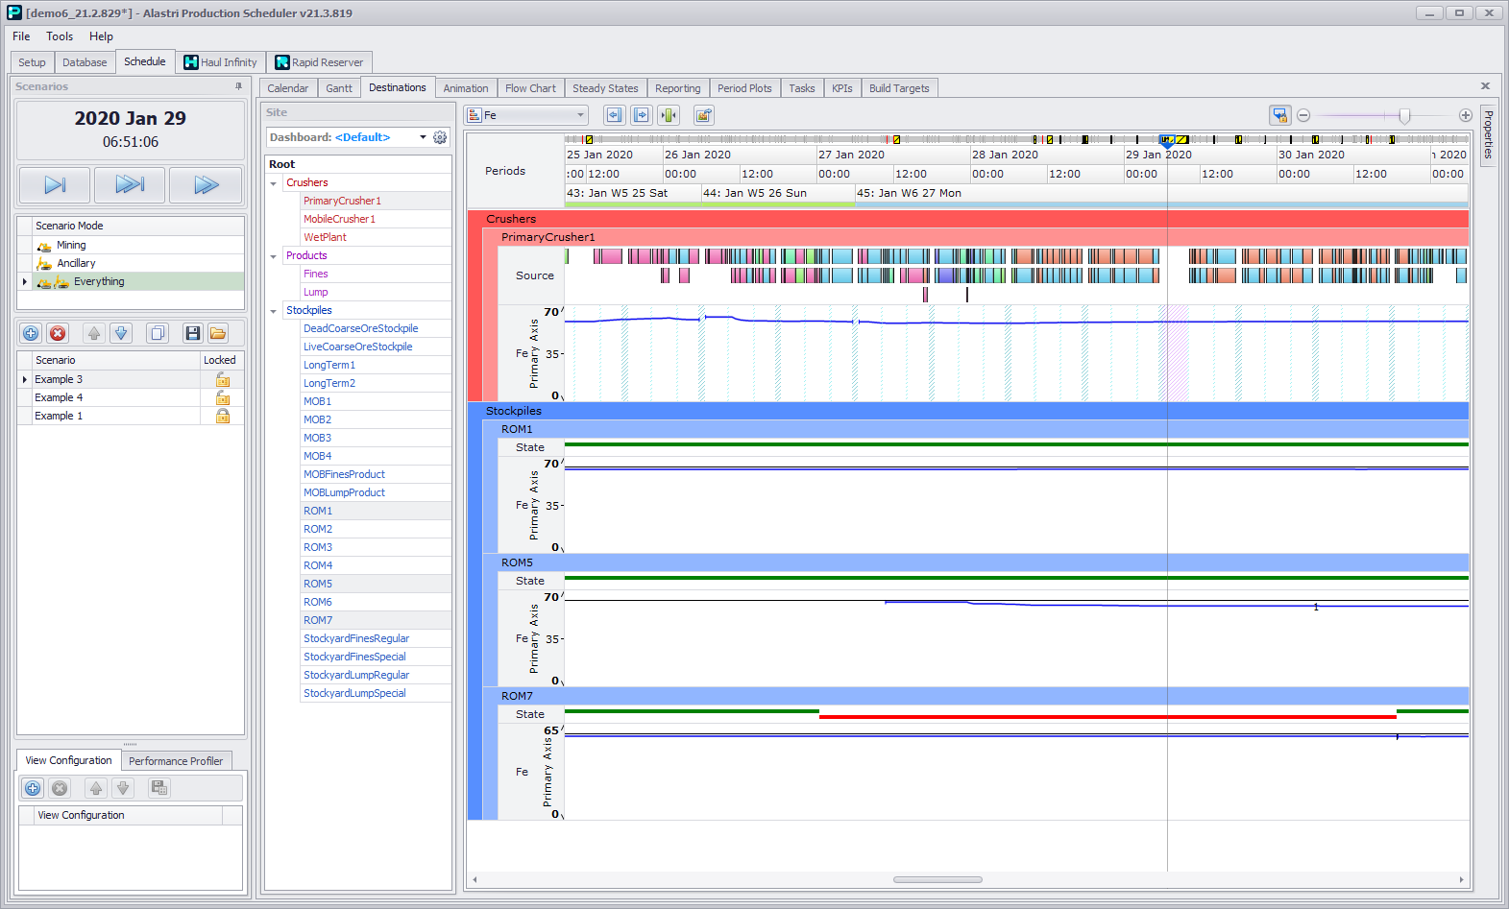Toggle the lock for Example 1

222,416
